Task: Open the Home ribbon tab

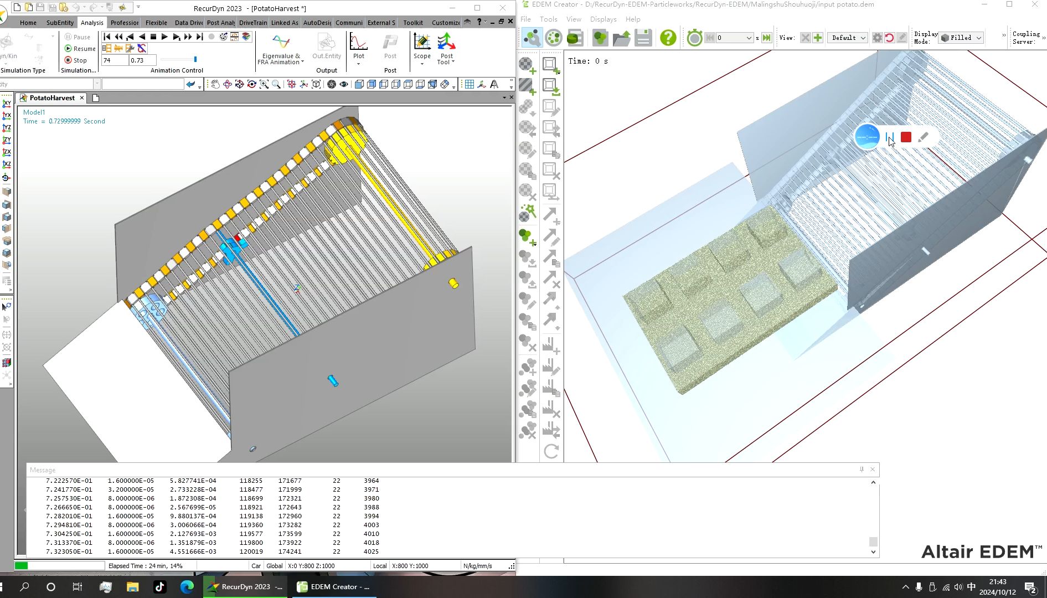Action: coord(28,23)
